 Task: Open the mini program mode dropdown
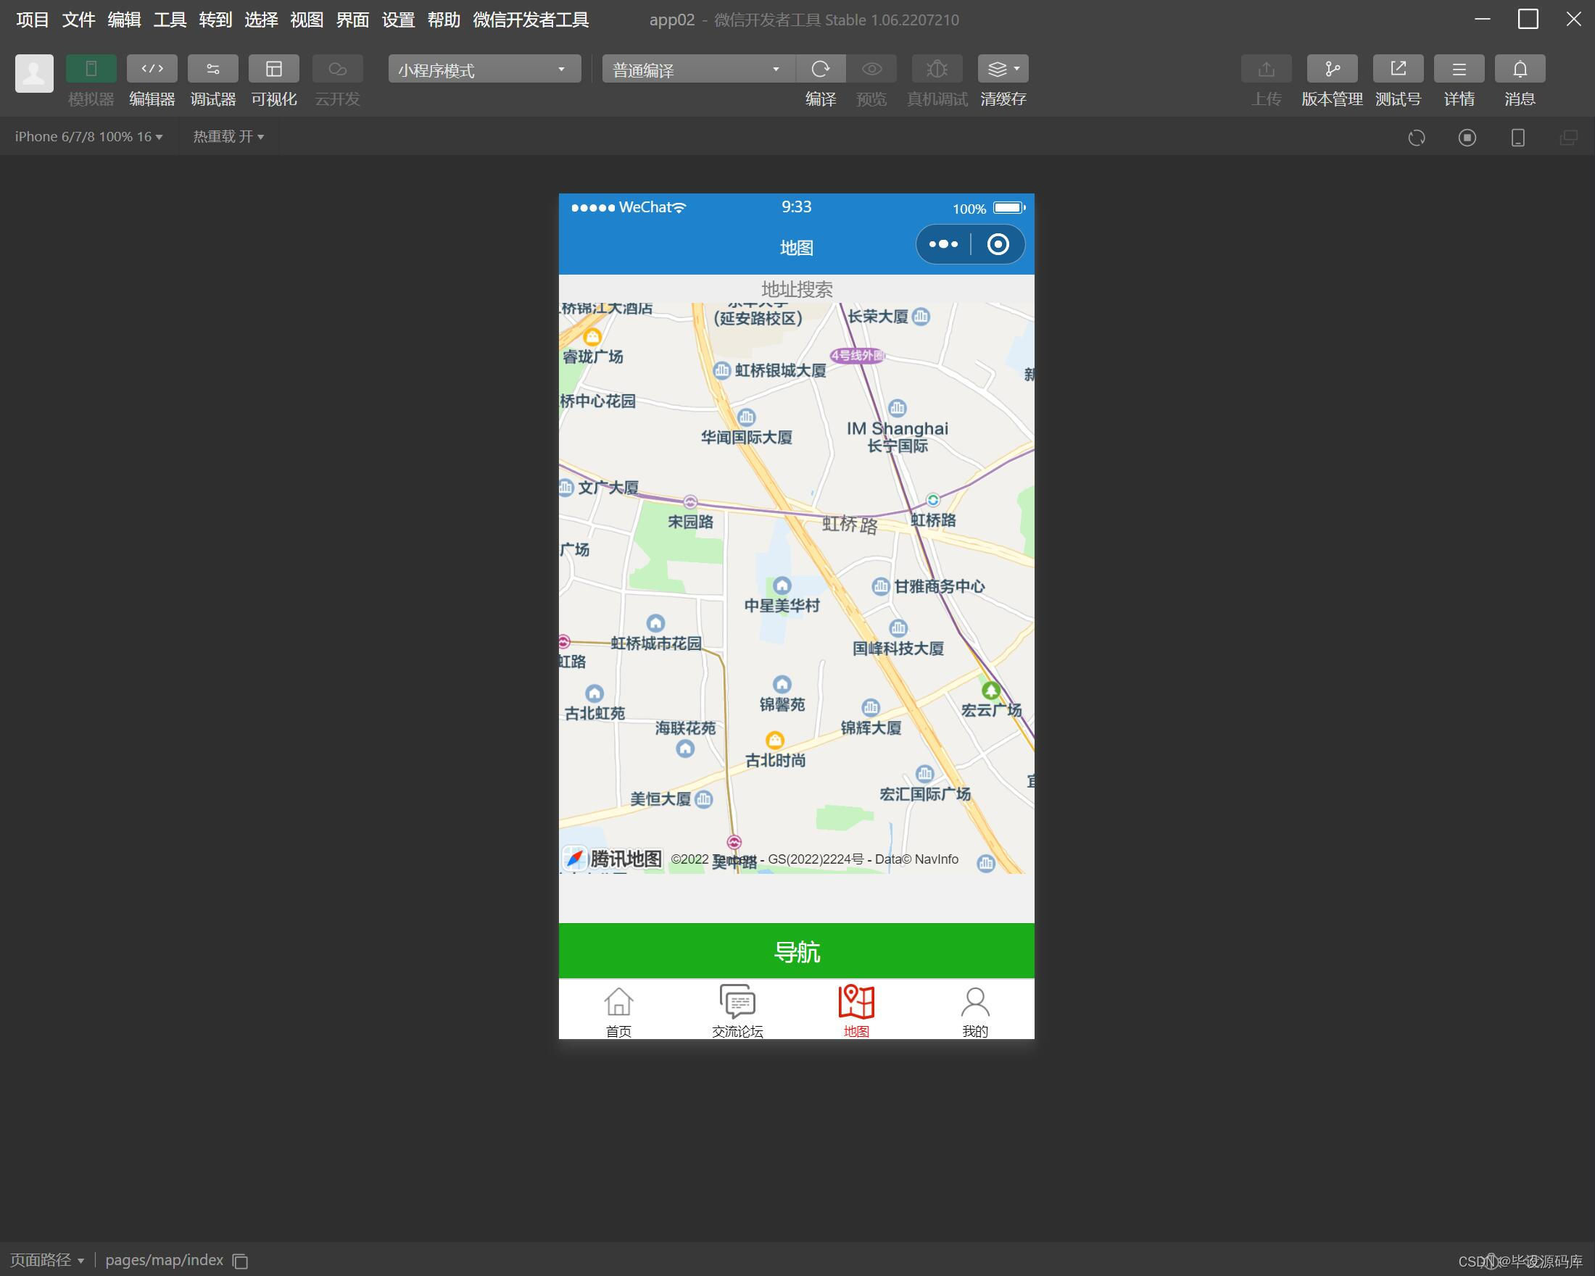point(484,69)
